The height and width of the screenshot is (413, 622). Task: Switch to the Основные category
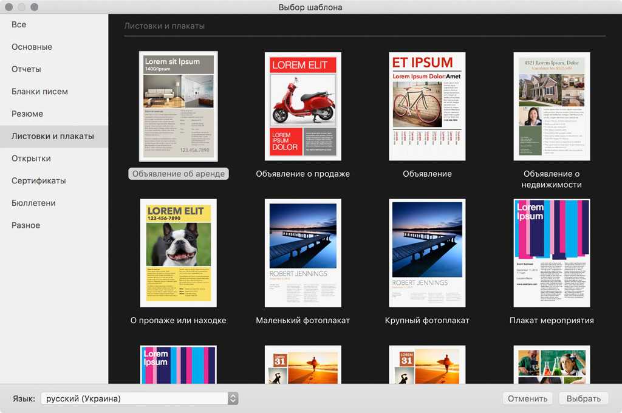(x=32, y=47)
